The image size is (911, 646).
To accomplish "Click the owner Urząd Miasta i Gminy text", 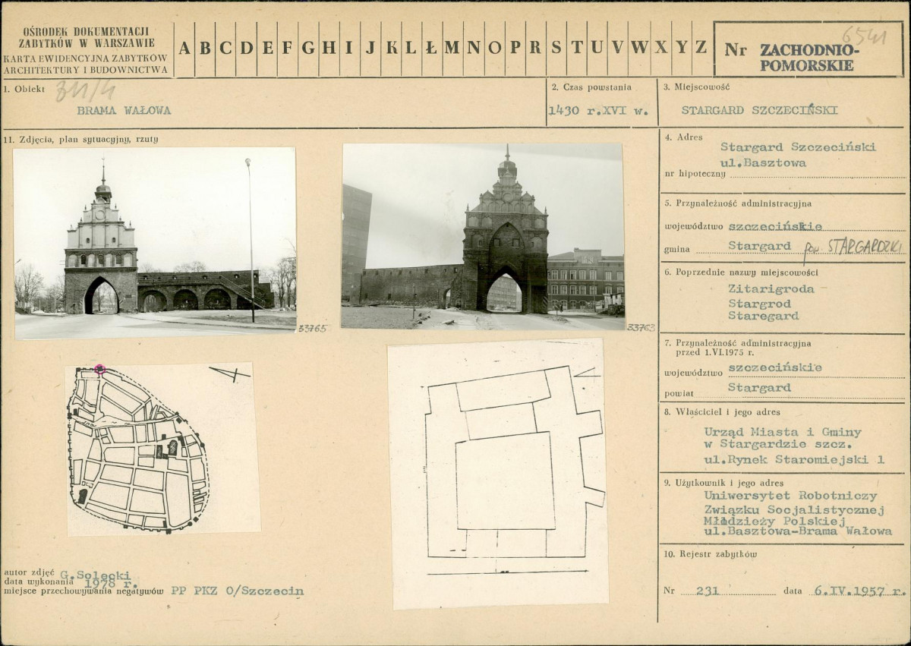I will click(x=783, y=432).
